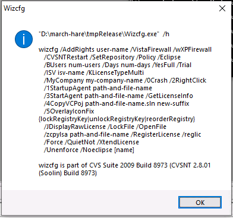Click the /GetLicenseInfo option text
The image size is (233, 218).
(169, 96)
